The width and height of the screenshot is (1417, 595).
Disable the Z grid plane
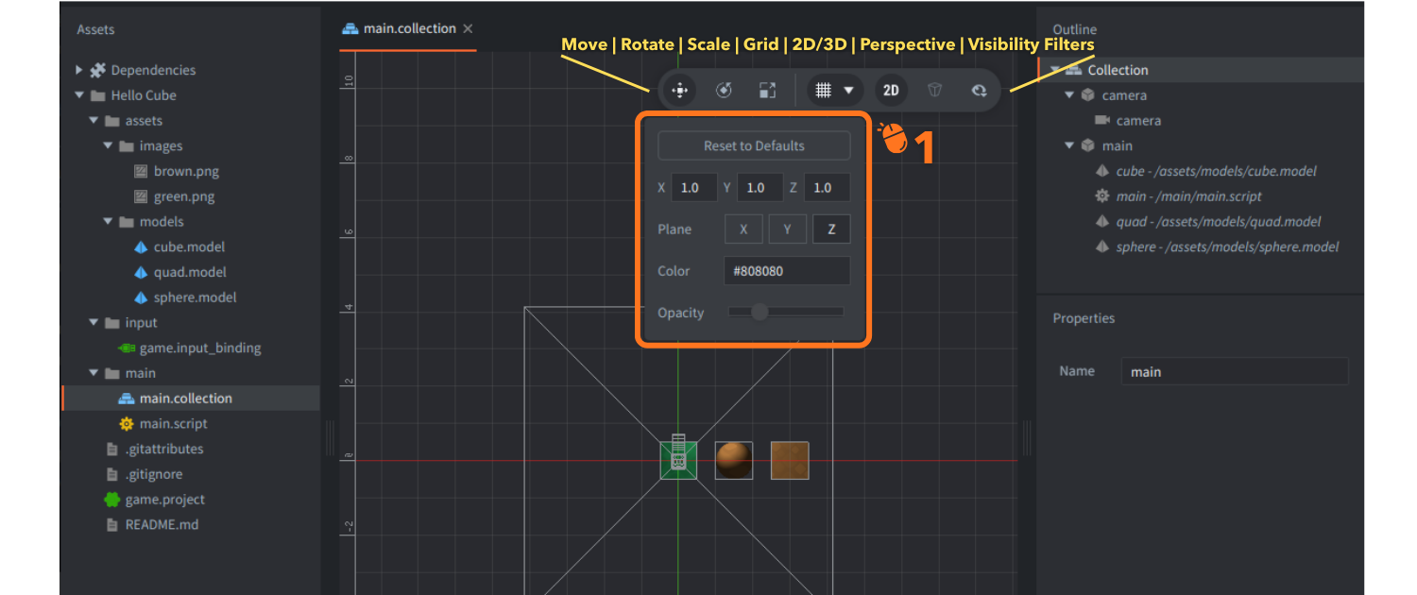(x=831, y=229)
